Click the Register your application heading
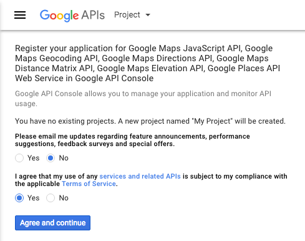Image resolution: width=305 pixels, height=241 pixels. 147,63
